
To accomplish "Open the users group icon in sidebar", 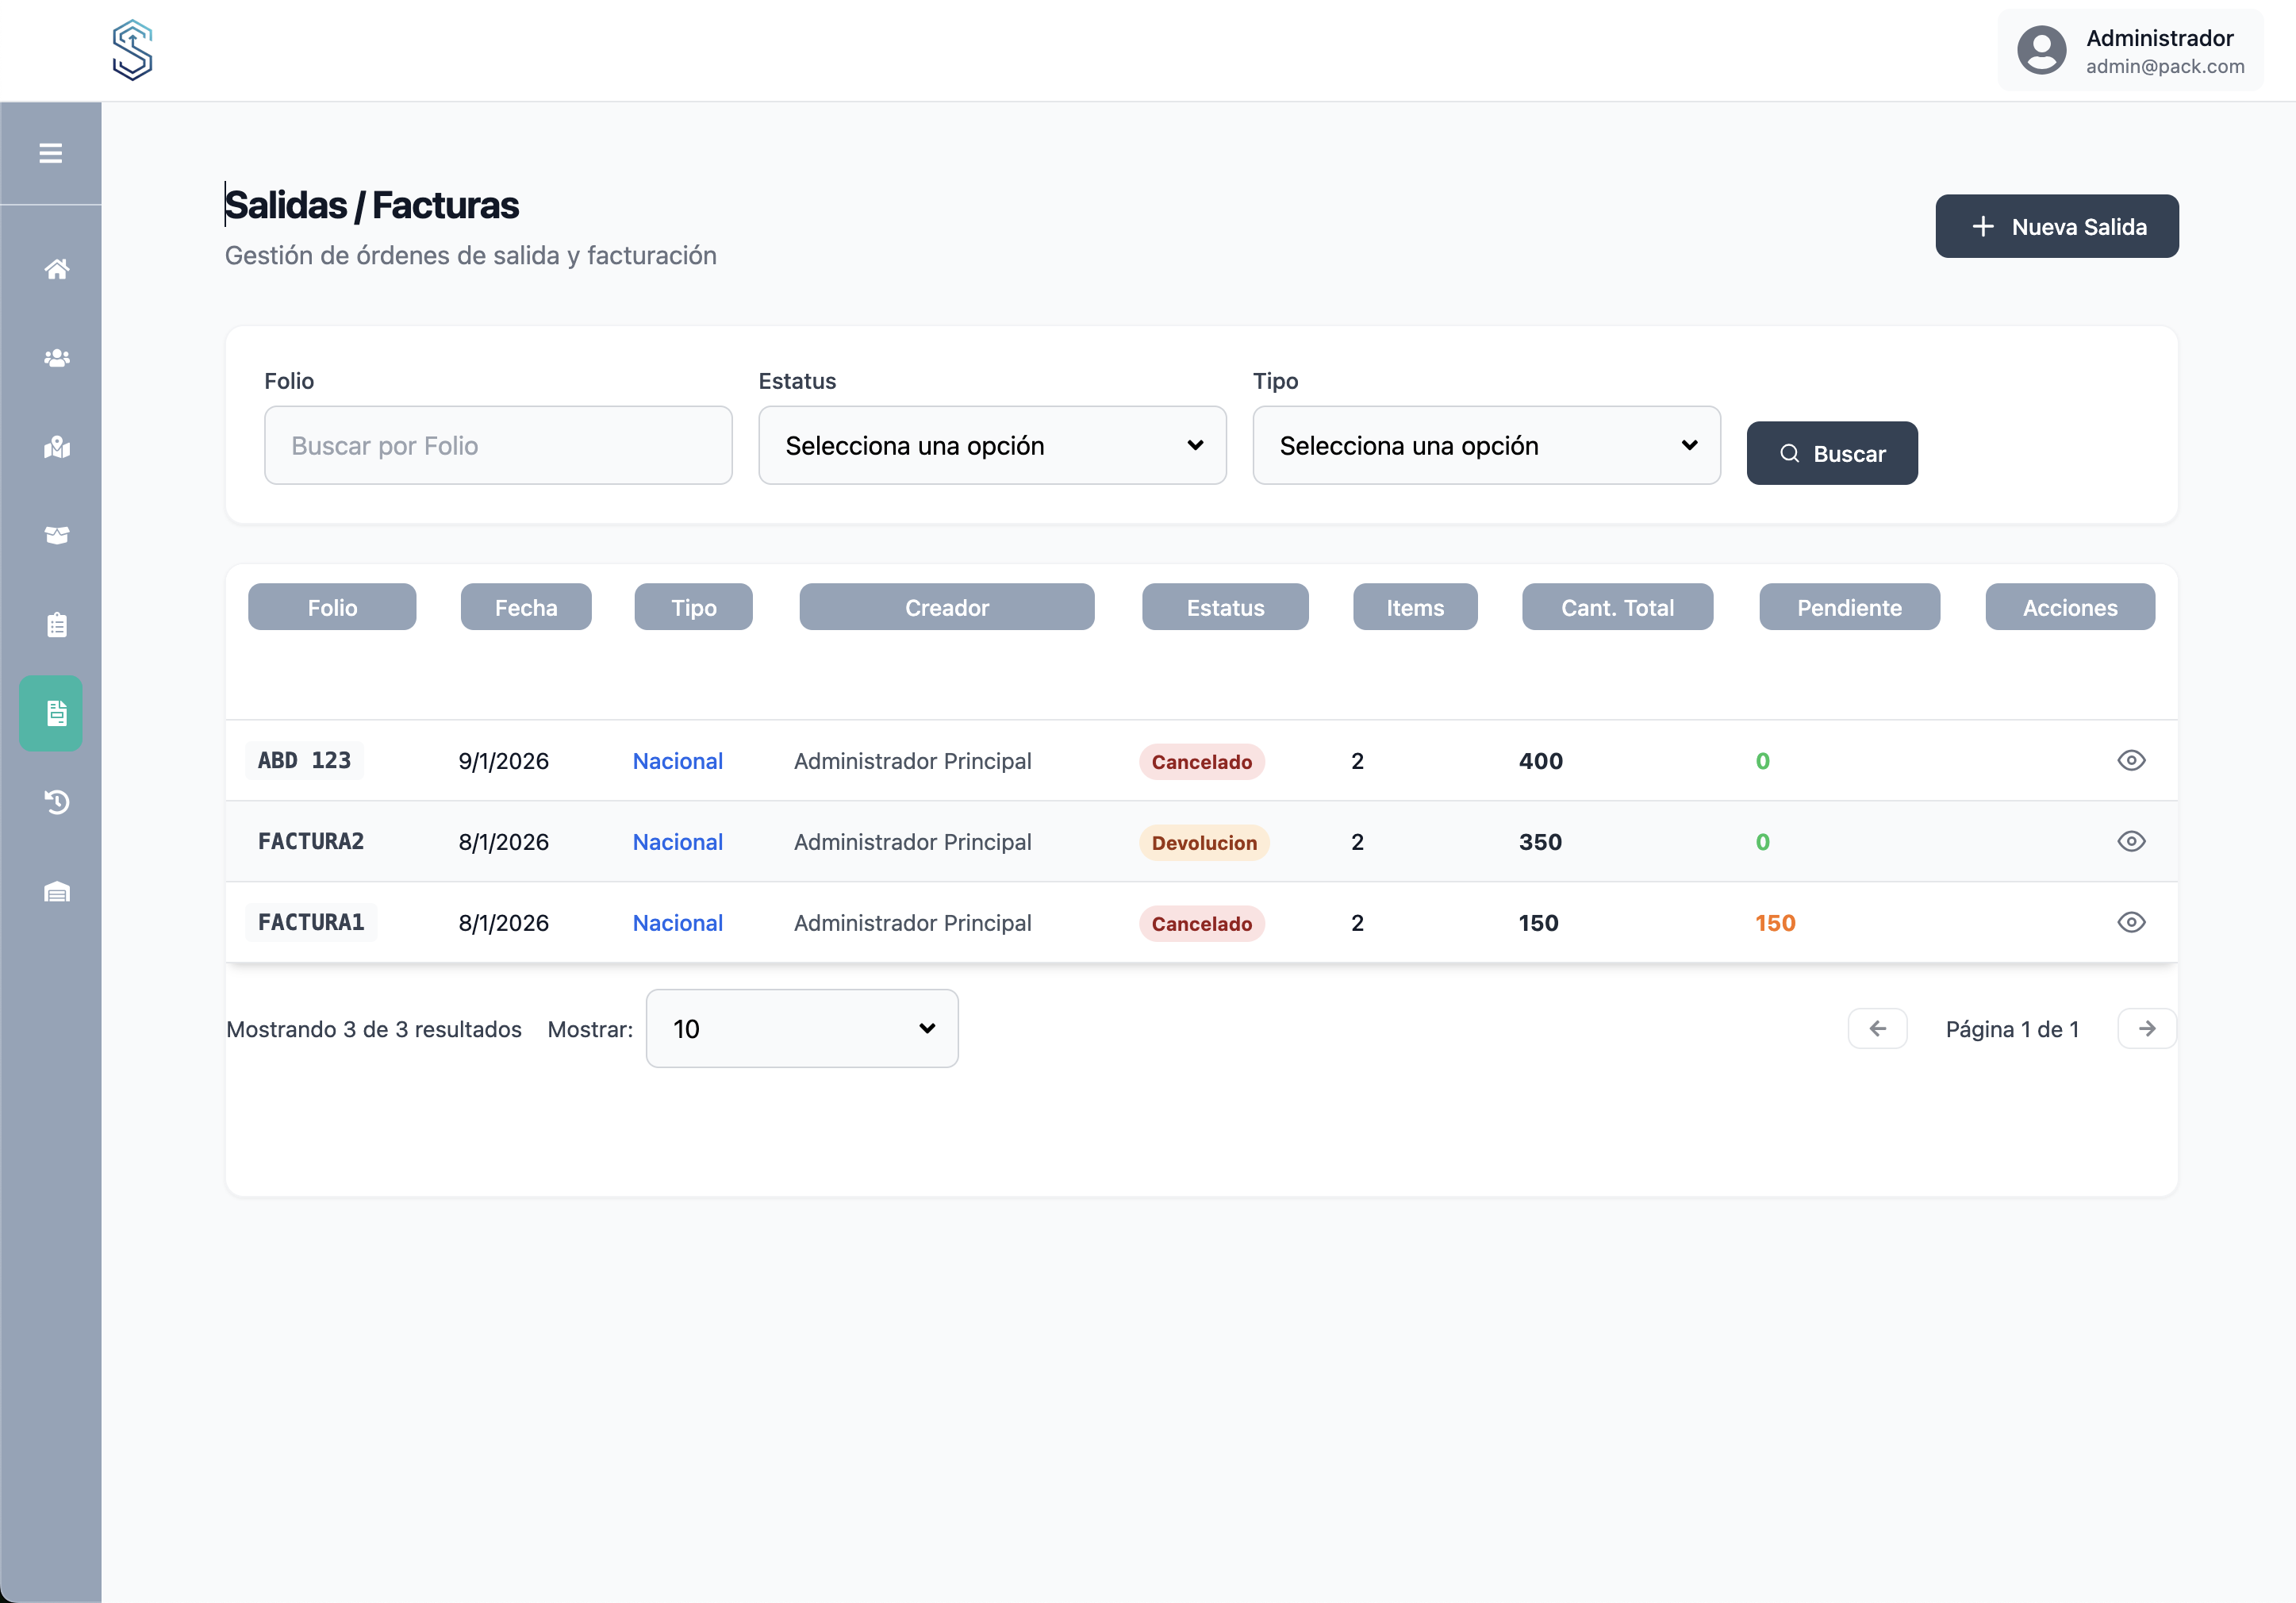I will coord(56,358).
